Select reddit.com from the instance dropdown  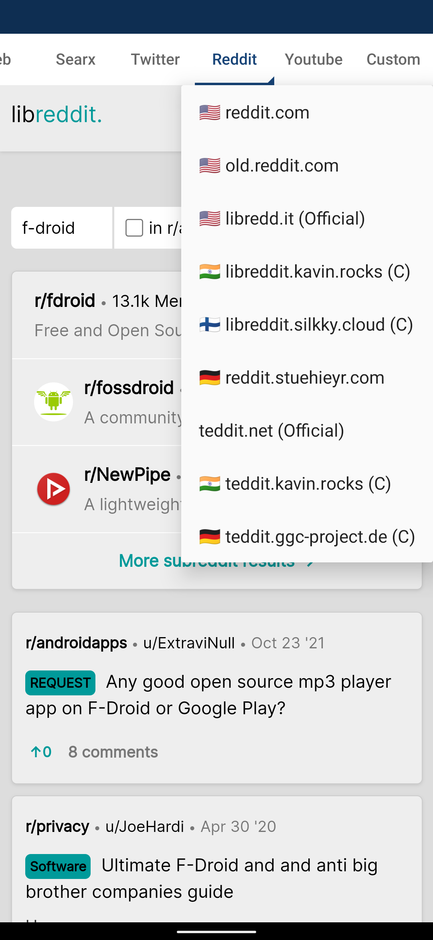pos(267,112)
